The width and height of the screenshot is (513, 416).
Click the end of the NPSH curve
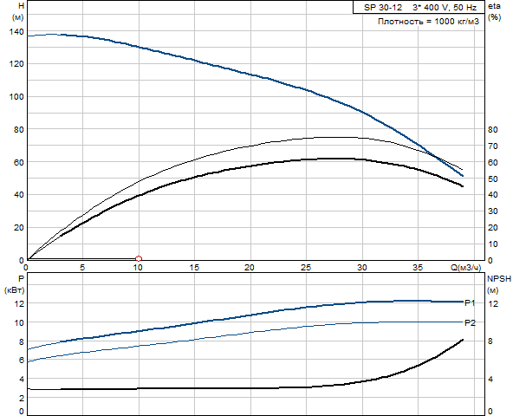pos(462,340)
